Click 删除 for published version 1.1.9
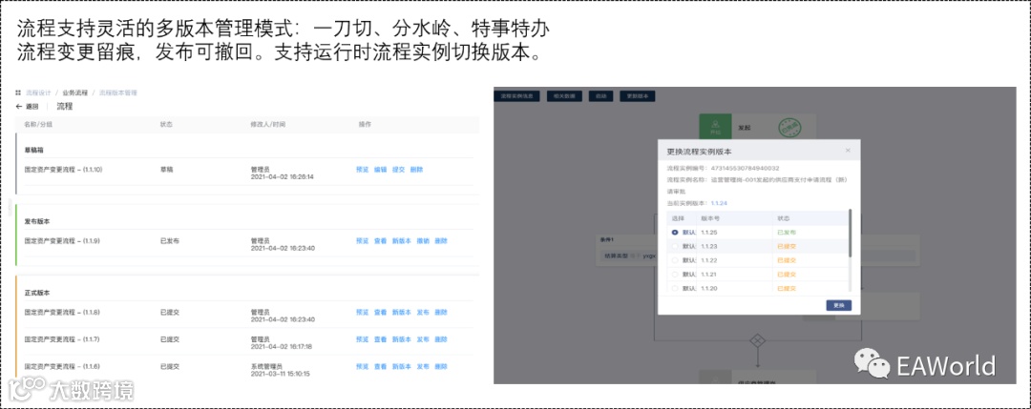This screenshot has height=409, width=1031. click(440, 241)
